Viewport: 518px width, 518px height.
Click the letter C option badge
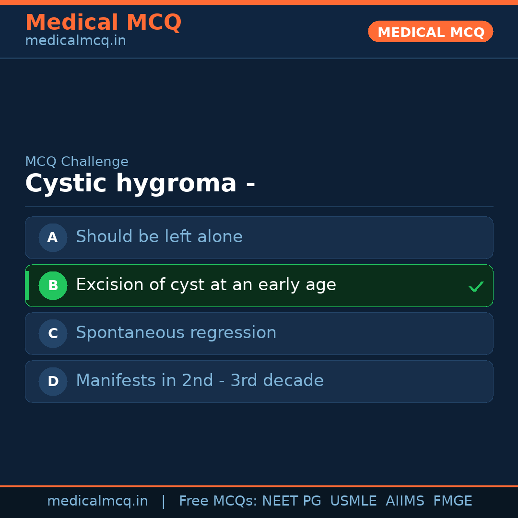[x=53, y=333]
